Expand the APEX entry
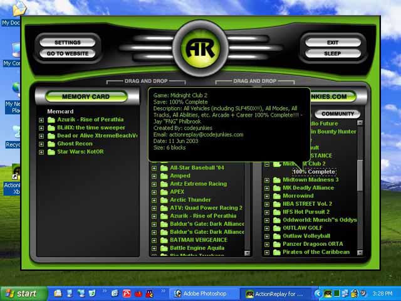 (x=154, y=193)
